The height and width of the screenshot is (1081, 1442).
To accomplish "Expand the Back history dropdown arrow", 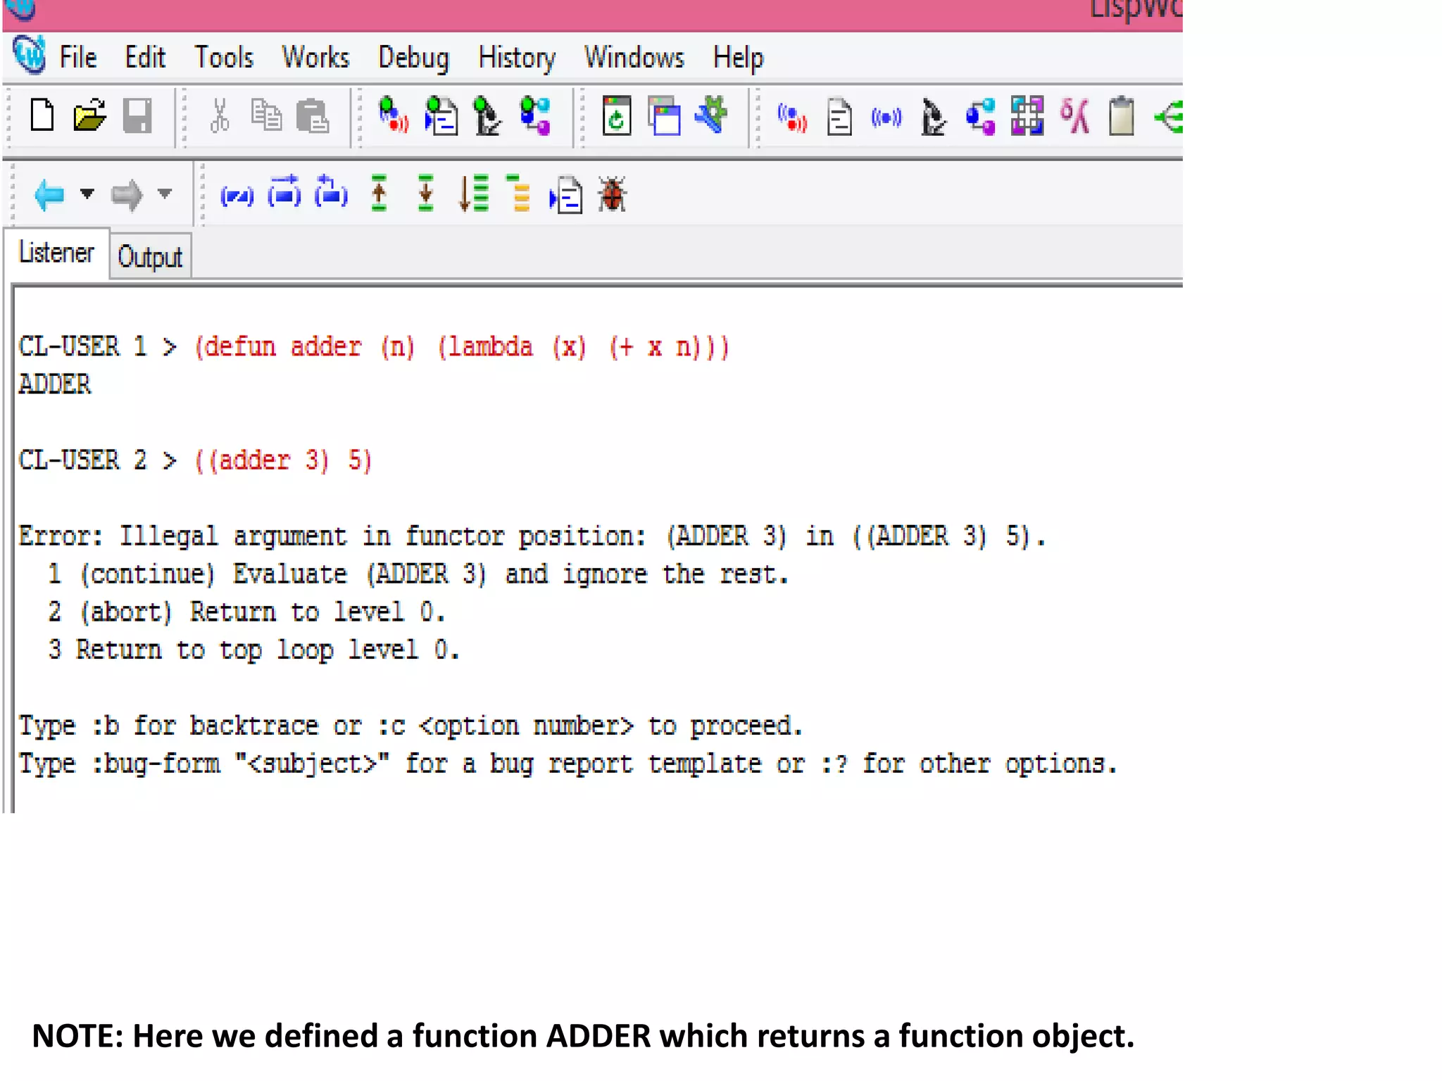I will 87,193.
